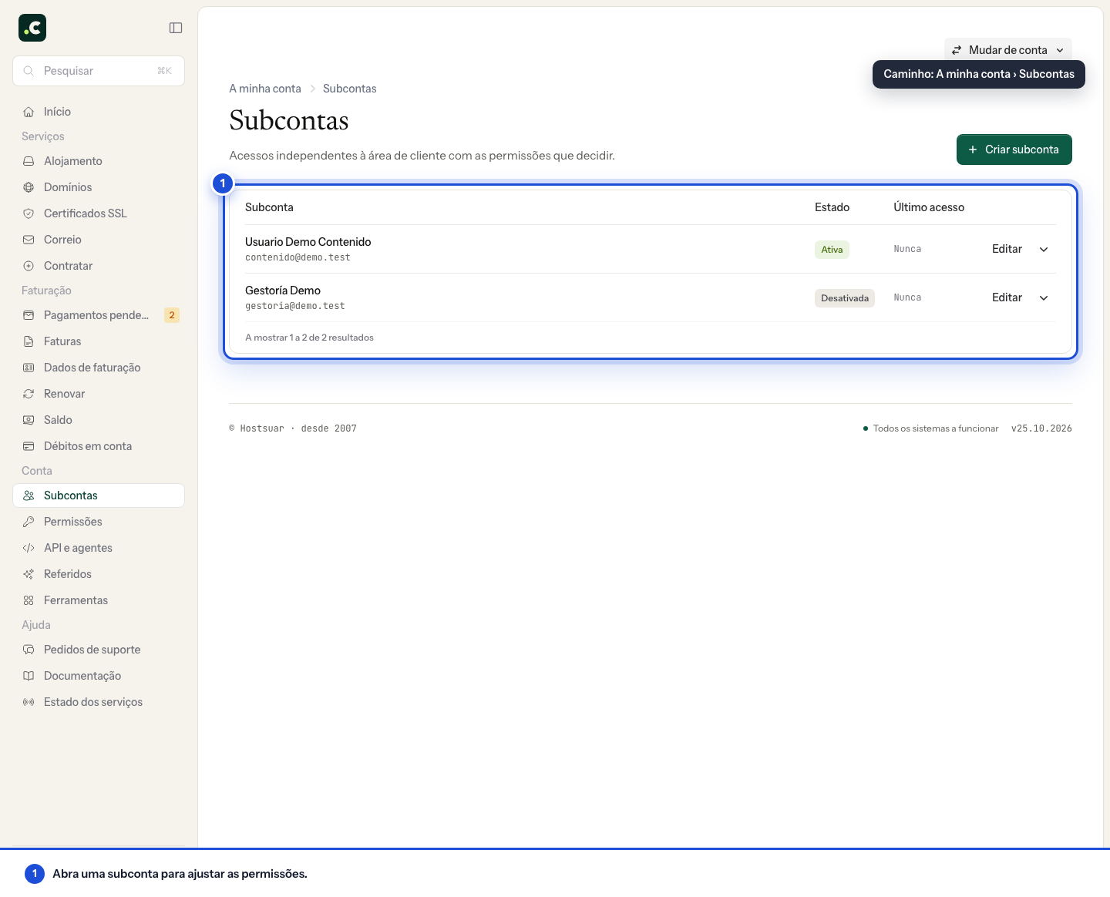Select the gestoria@demo.test email text
Viewport: 1110px width, 897px height.
295,306
